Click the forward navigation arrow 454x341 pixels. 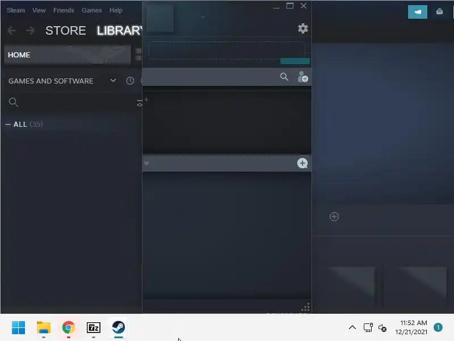(30, 30)
